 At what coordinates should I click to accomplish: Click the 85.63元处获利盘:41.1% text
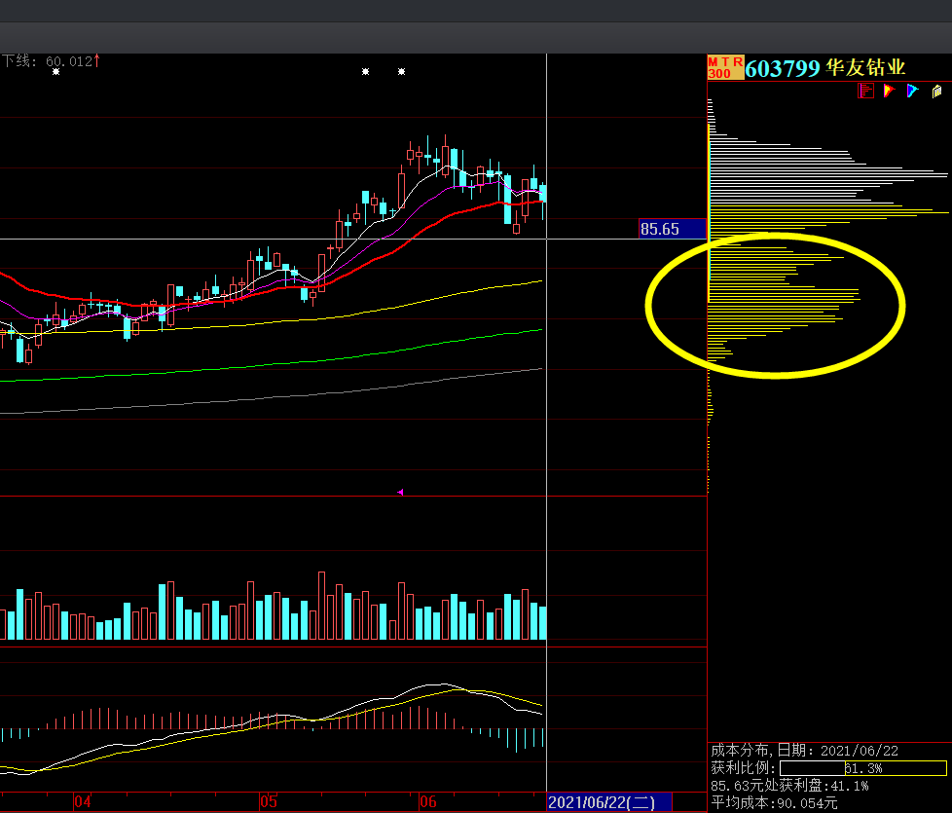pyautogui.click(x=789, y=786)
